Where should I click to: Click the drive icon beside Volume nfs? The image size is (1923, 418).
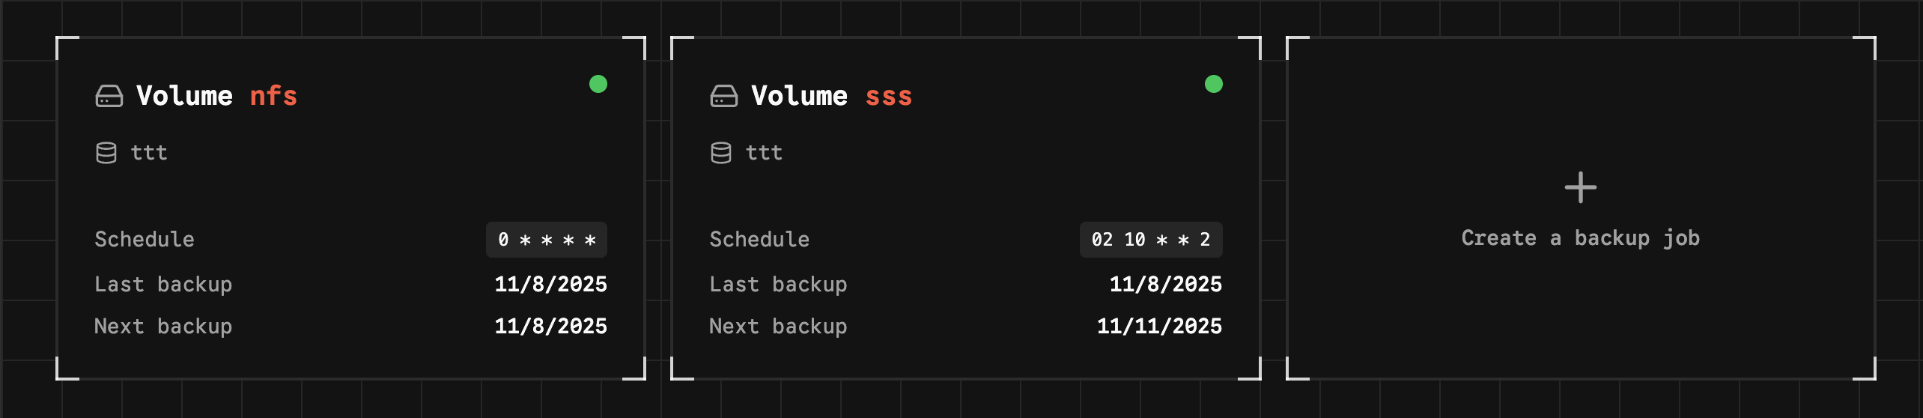click(x=109, y=96)
